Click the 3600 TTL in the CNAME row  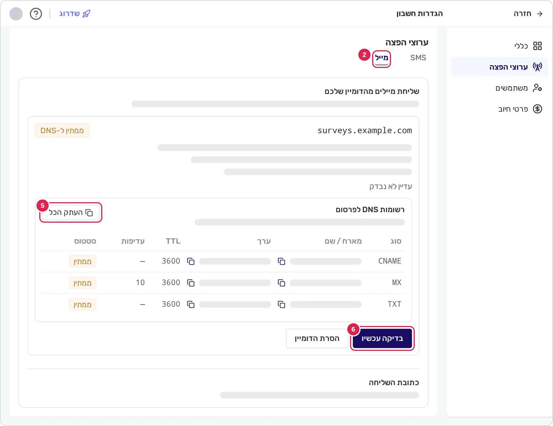click(171, 261)
